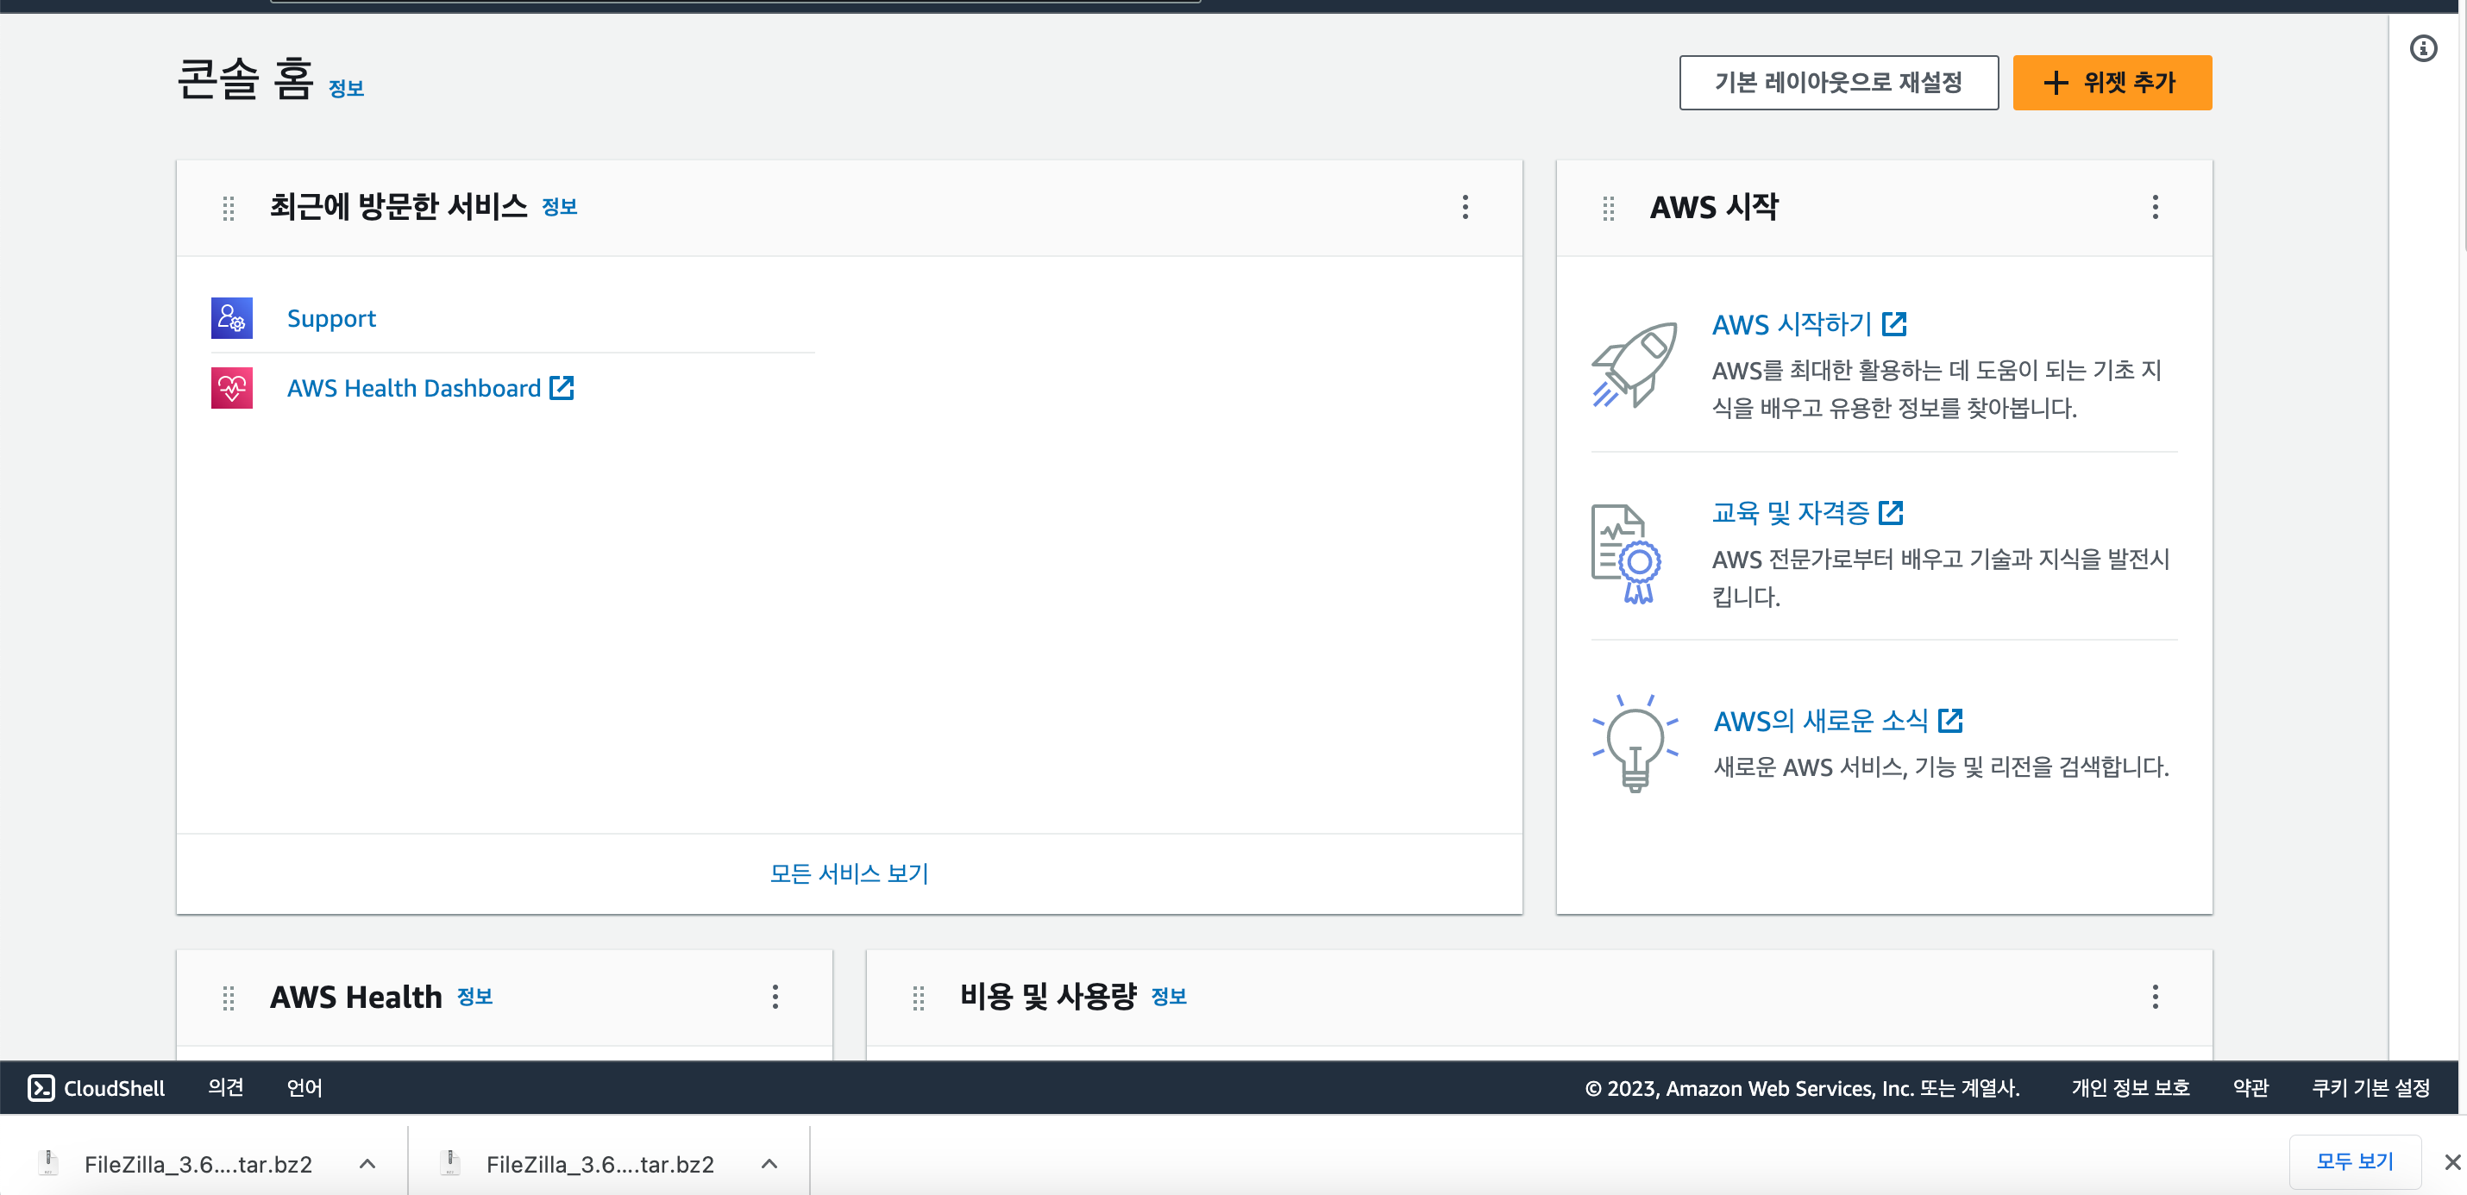Open the three-dot menu of AWS Health widget

[775, 997]
